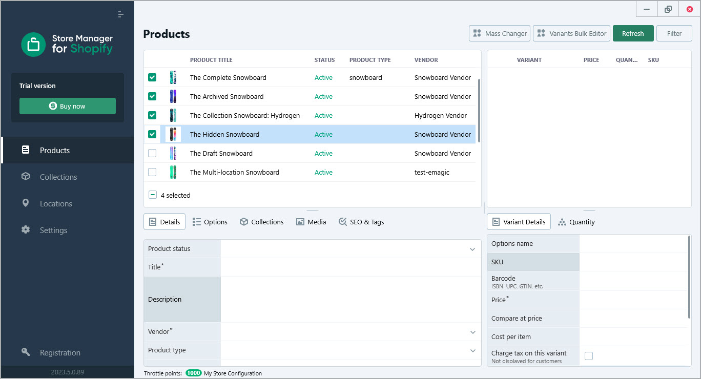Image resolution: width=701 pixels, height=379 pixels.
Task: Uncheck The Complete Snowboard checkbox
Action: tap(152, 77)
